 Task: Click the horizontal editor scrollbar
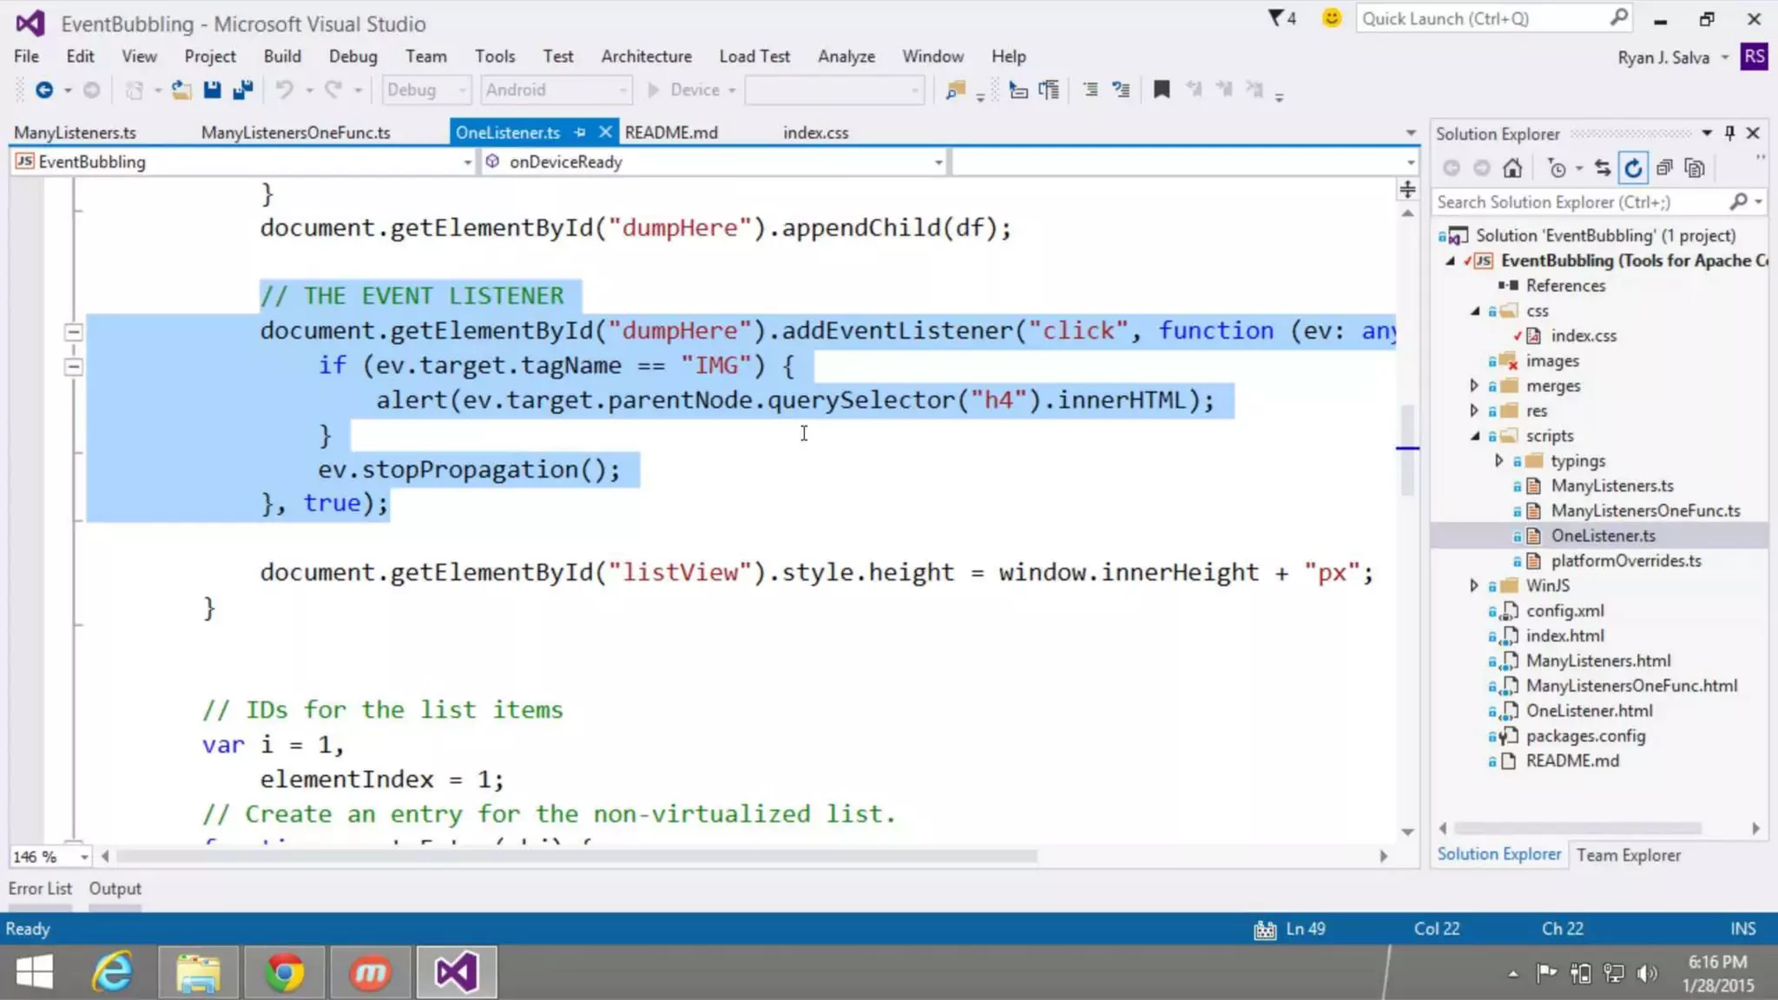[576, 856]
